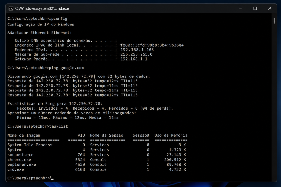Click the ipconfig command line
Image resolution: width=281 pixels, height=187 pixels.
[37, 19]
